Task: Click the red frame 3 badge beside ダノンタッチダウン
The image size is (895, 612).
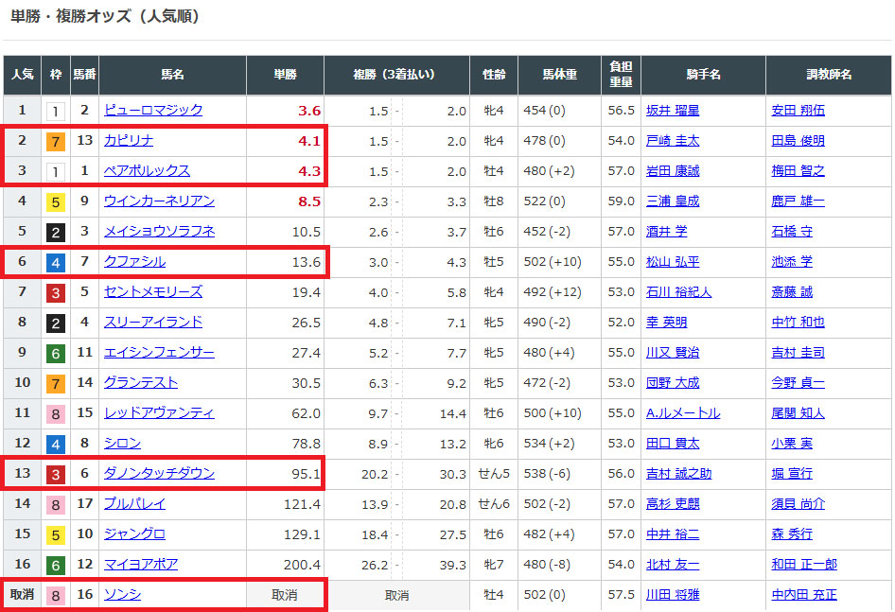Action: point(57,474)
